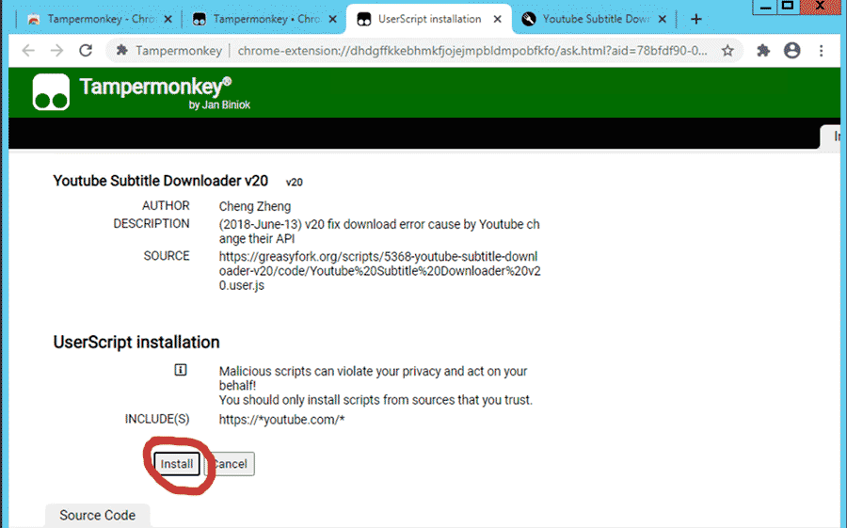Click the Cancel button
The height and width of the screenshot is (528, 847).
tap(230, 464)
